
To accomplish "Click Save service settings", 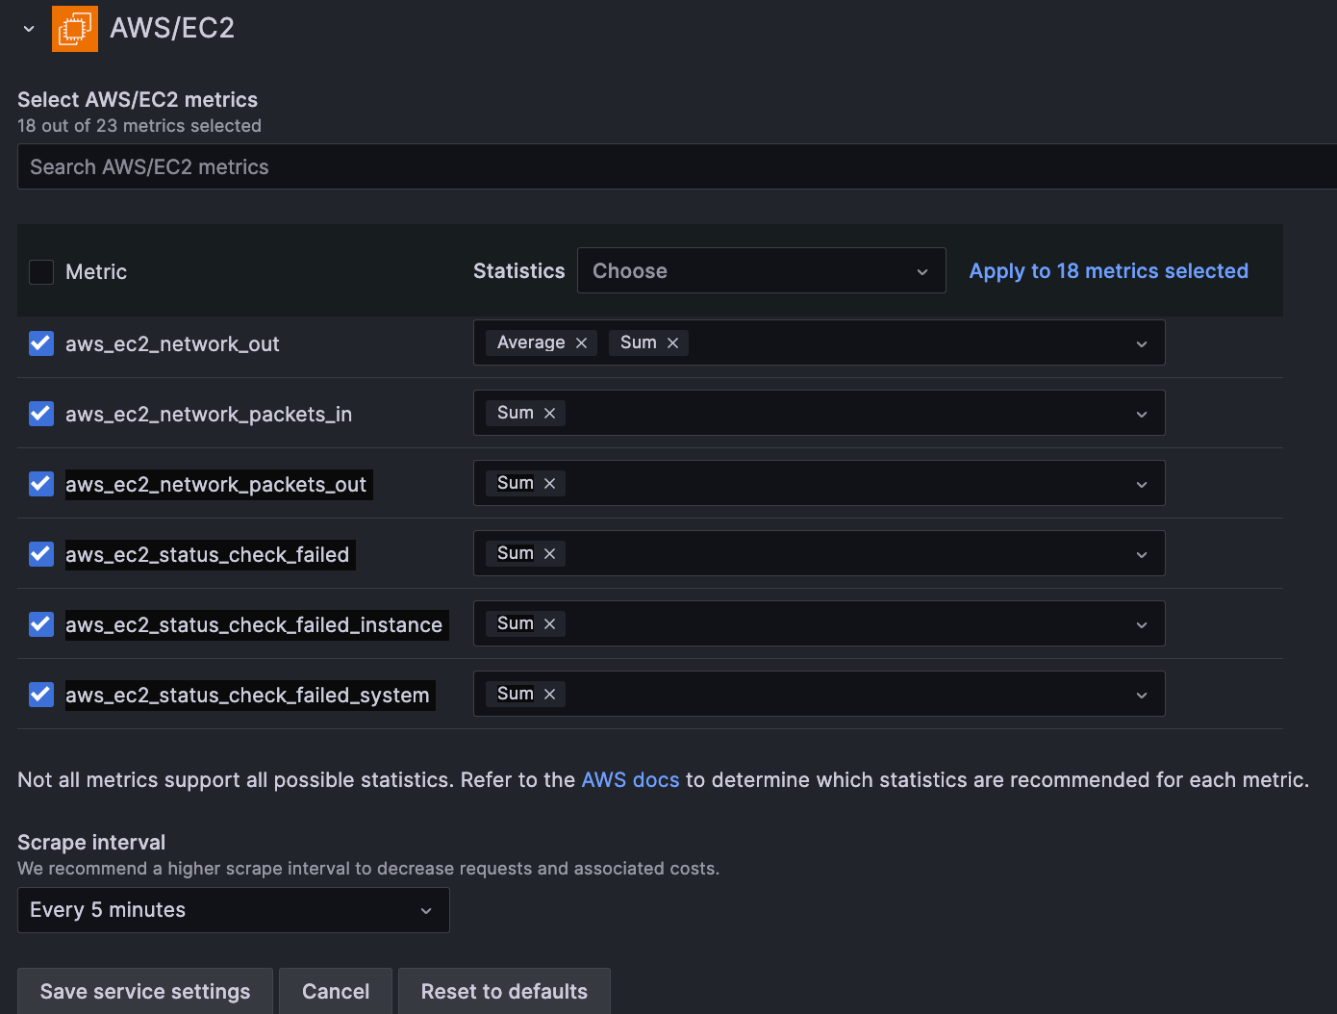I will pos(143,991).
